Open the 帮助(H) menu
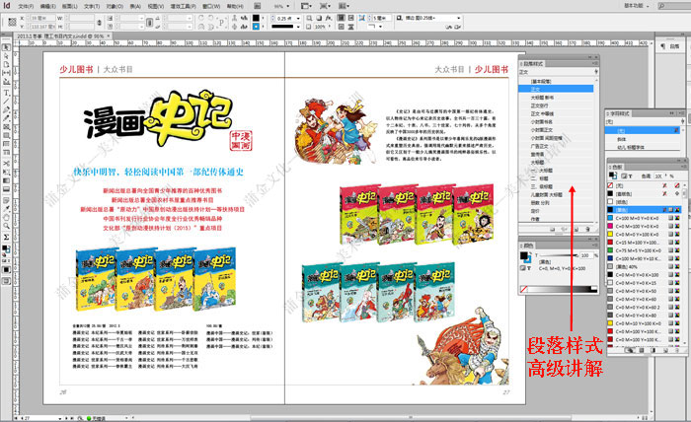691x422 pixels. coord(235,6)
